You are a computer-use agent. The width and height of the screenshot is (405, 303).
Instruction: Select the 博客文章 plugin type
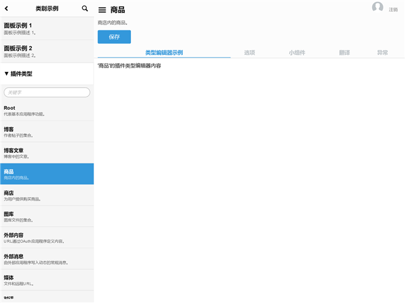pyautogui.click(x=47, y=153)
